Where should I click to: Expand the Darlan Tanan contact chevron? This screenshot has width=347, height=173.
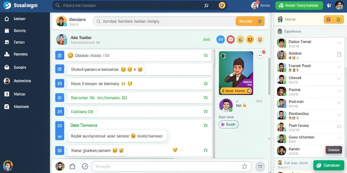[x=339, y=43]
